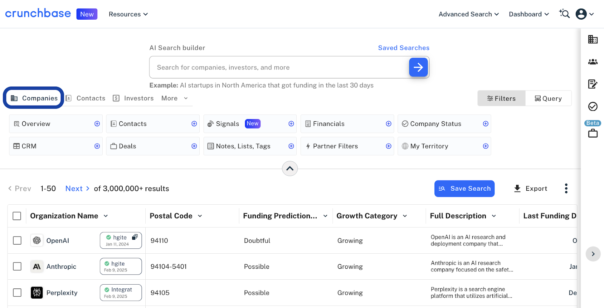This screenshot has height=308, width=604.
Task: Open Organization Name column sort dropdown
Action: (106, 216)
